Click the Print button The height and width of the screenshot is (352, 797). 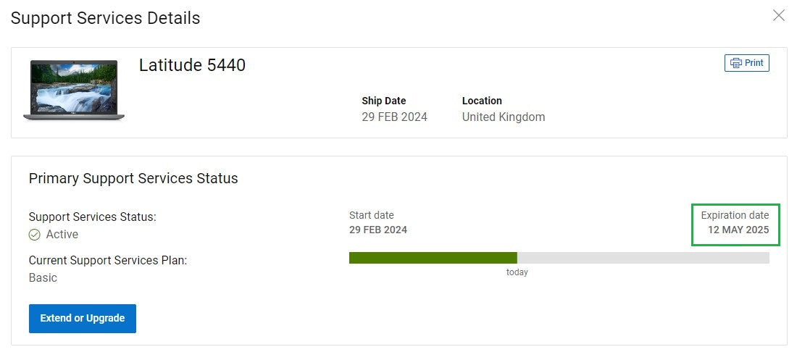[747, 63]
